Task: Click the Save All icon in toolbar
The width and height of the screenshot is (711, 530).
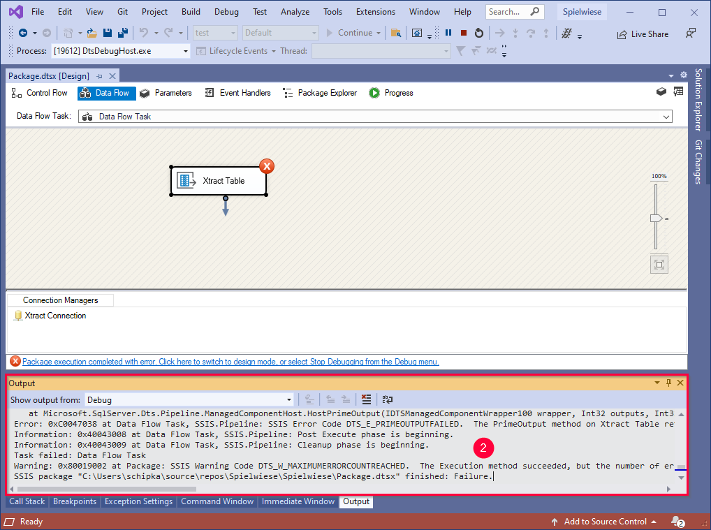Action: point(122,33)
